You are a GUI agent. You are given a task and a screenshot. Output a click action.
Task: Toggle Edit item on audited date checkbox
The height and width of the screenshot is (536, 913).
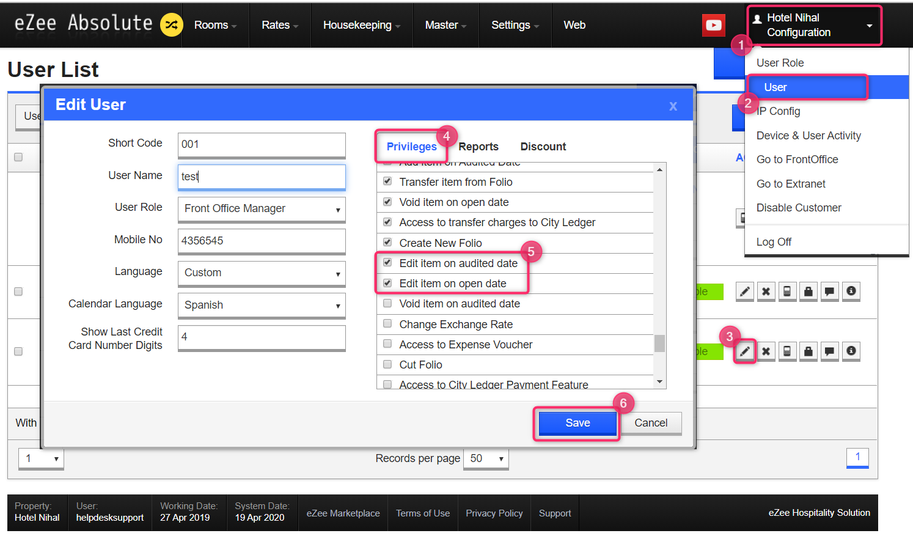coord(387,263)
